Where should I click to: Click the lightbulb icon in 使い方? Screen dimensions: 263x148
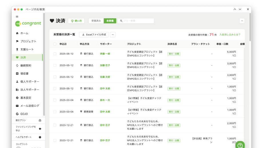point(72,21)
